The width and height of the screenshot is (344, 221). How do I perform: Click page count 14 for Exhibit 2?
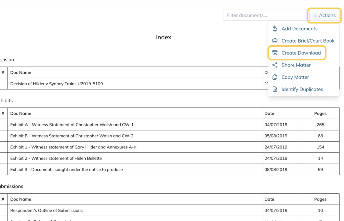point(320,158)
